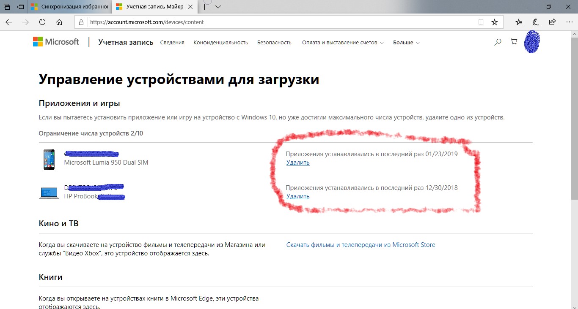578x309 pixels.
Task: Click the Share page icon
Action: coord(552,22)
